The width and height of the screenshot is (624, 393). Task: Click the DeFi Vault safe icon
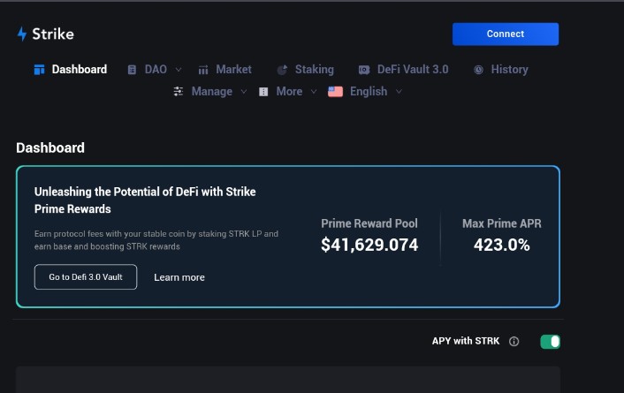coord(364,70)
